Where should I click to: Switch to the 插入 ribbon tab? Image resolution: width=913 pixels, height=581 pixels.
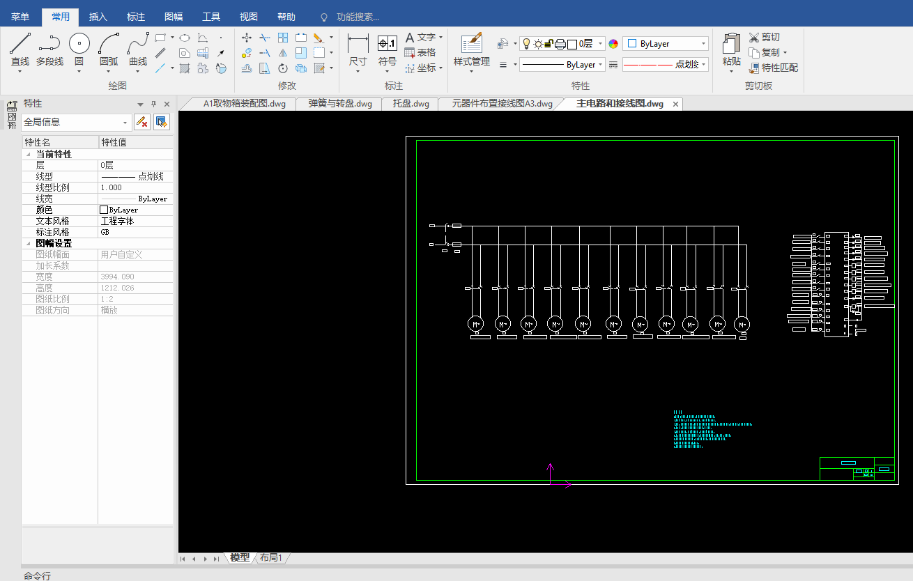pos(98,17)
